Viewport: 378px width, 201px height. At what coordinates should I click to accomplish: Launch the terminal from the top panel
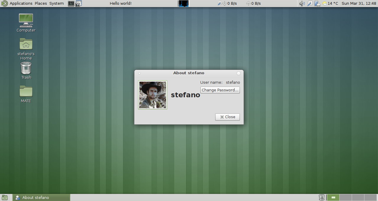pyautogui.click(x=71, y=4)
